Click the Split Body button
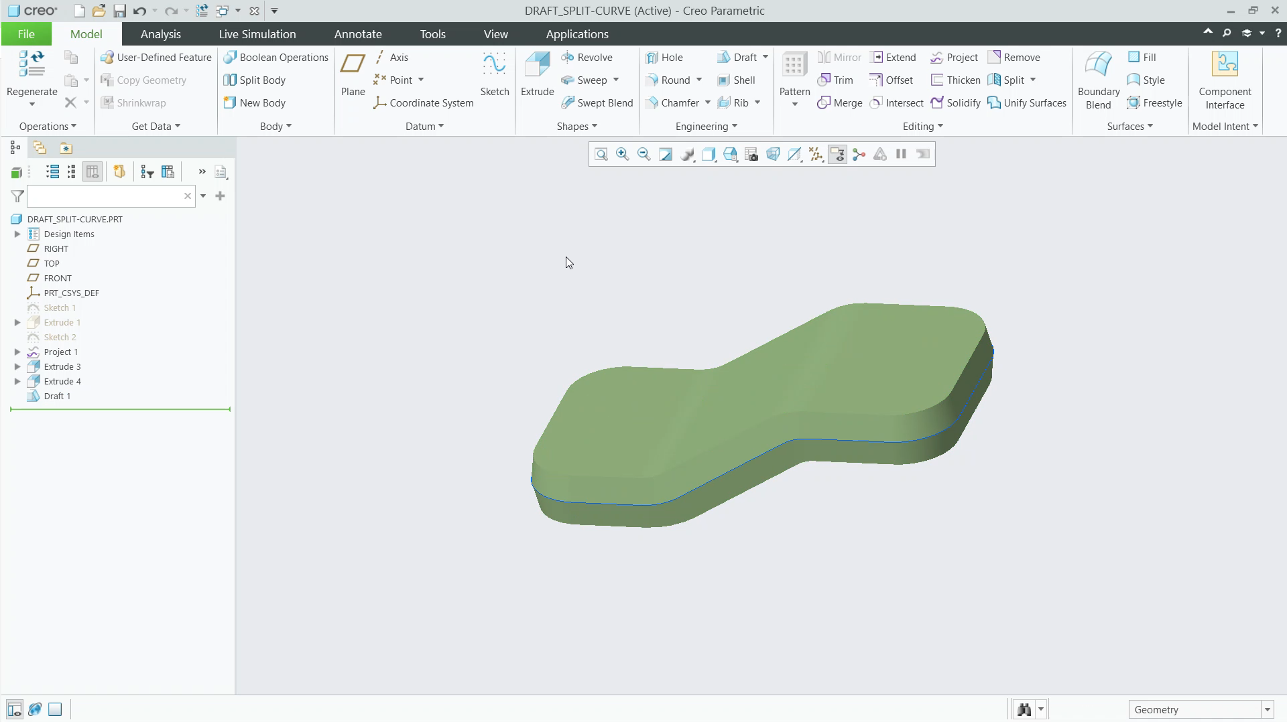 click(254, 80)
